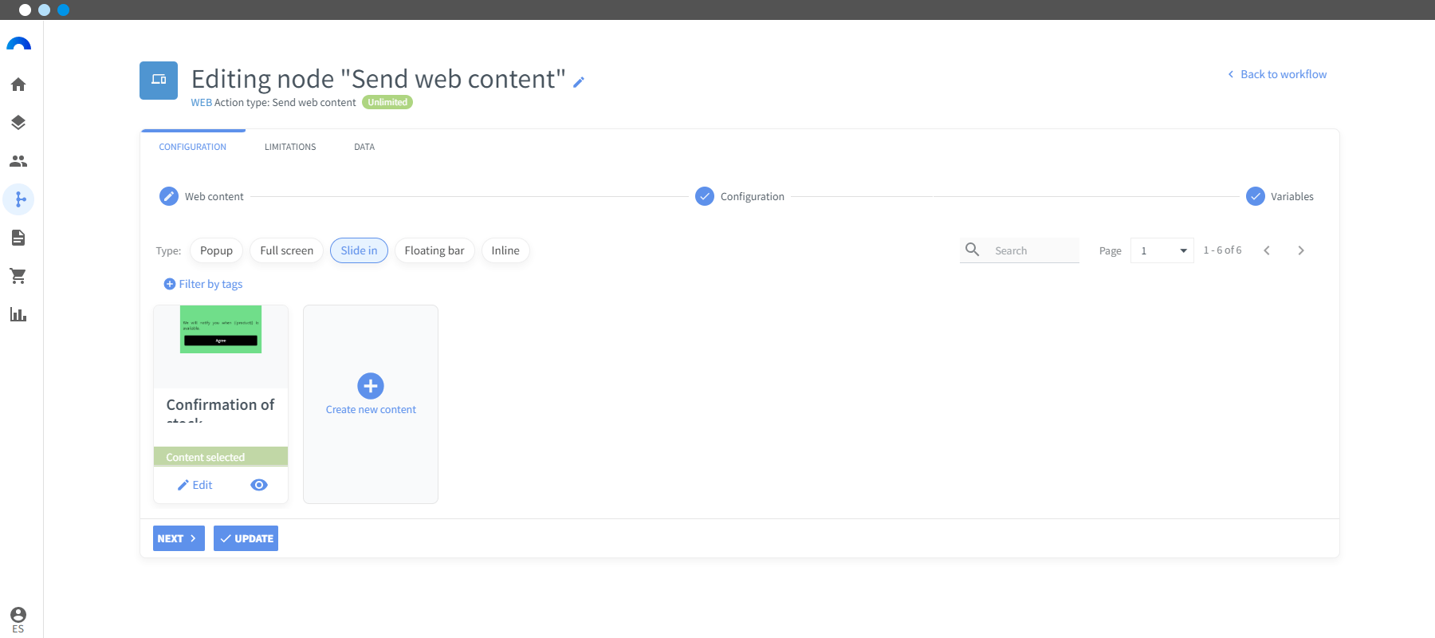
Task: Select the Full screen type chip
Action: pyautogui.click(x=287, y=250)
